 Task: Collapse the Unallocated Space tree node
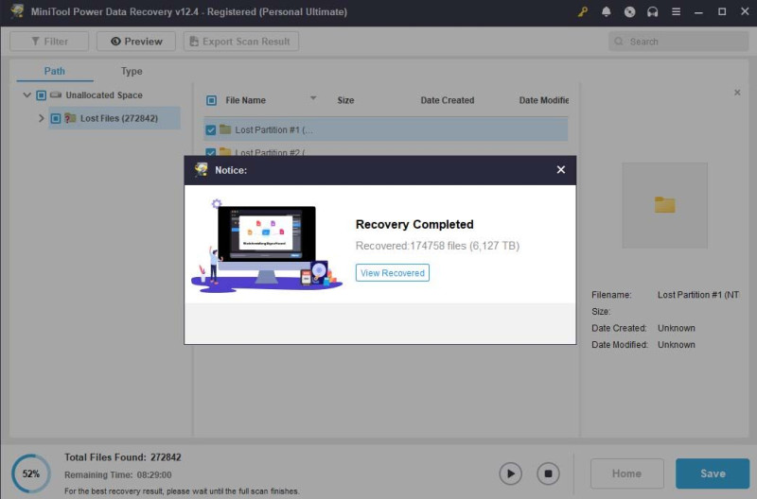(x=27, y=95)
